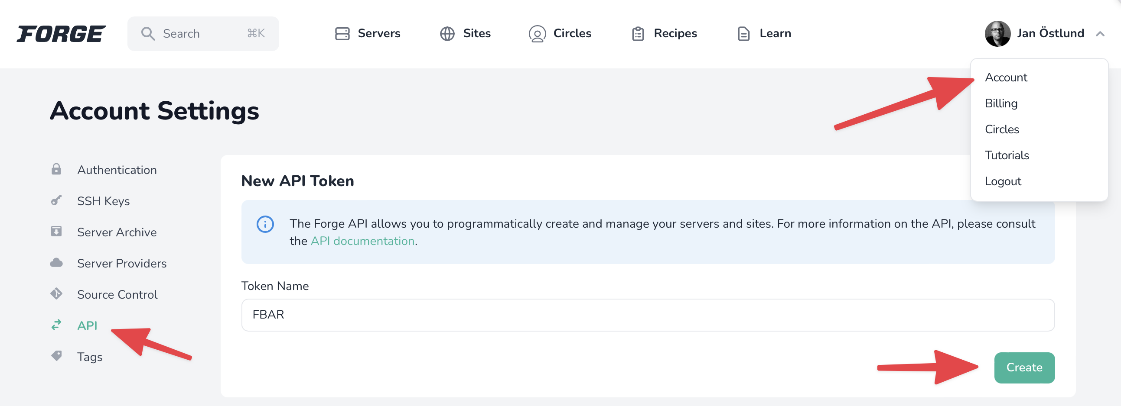The image size is (1121, 406).
Task: Click the Servers rack icon
Action: click(342, 34)
